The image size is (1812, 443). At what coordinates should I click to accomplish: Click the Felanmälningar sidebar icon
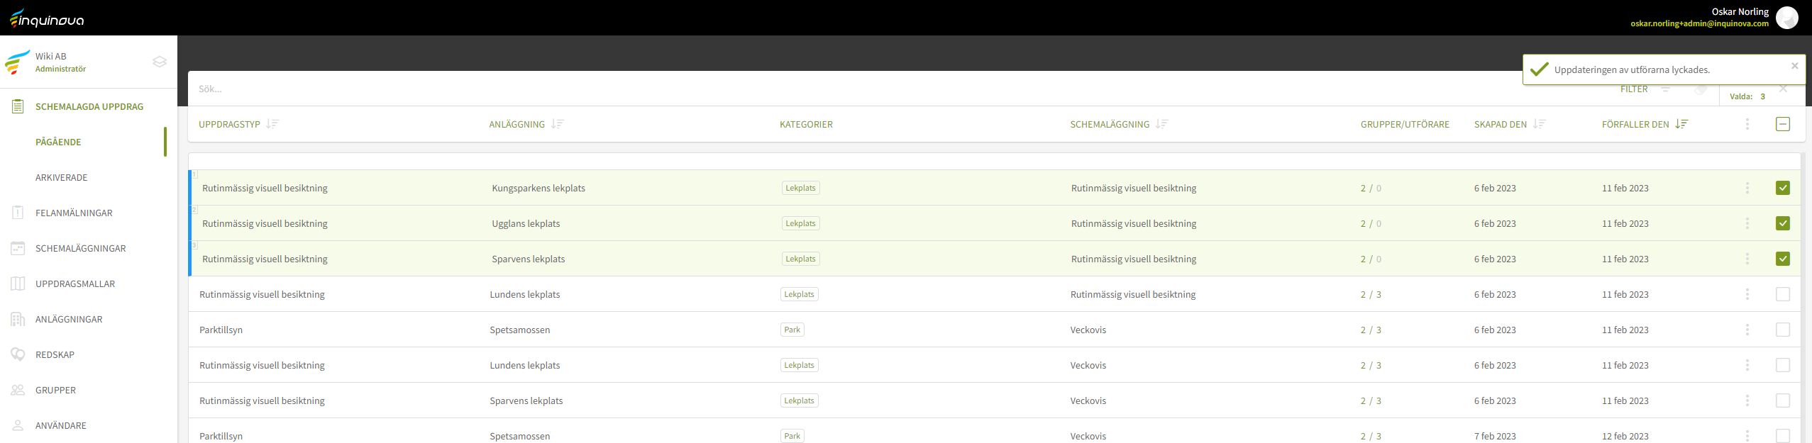click(18, 213)
